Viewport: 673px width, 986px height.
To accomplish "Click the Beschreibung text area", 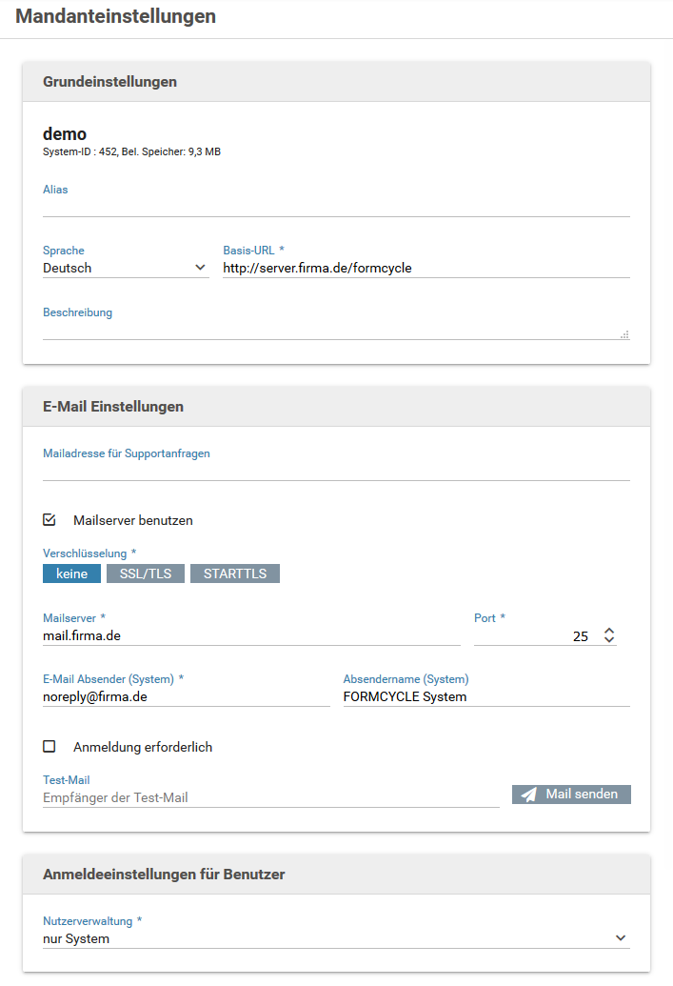I will 336,331.
